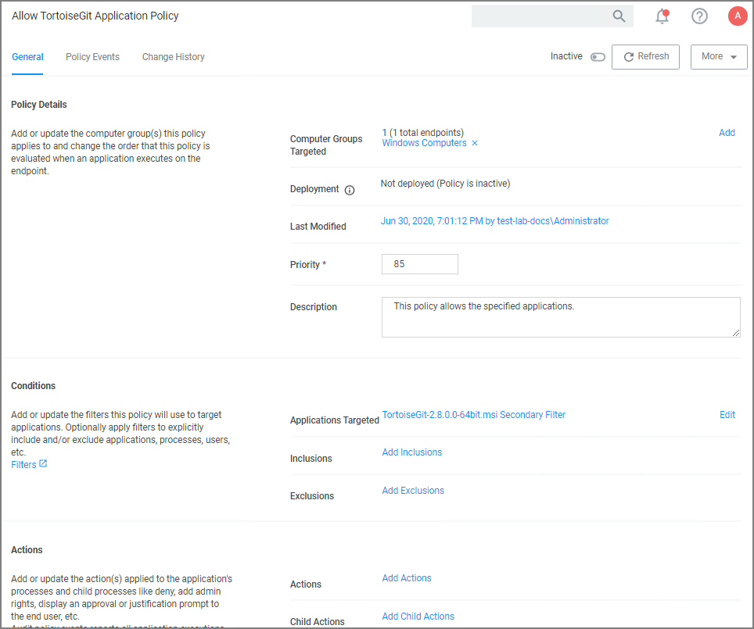754x629 pixels.
Task: Click the 'Inclusions' row label
Action: click(311, 459)
